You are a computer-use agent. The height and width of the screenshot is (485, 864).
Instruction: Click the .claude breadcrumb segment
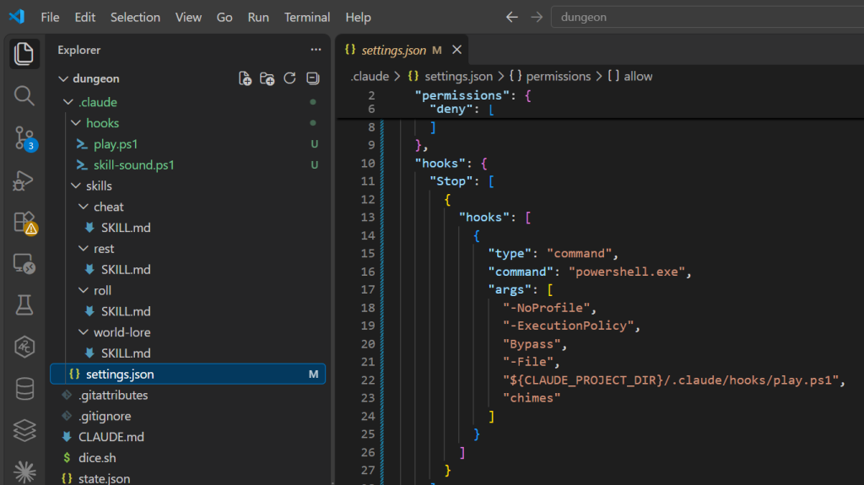370,76
